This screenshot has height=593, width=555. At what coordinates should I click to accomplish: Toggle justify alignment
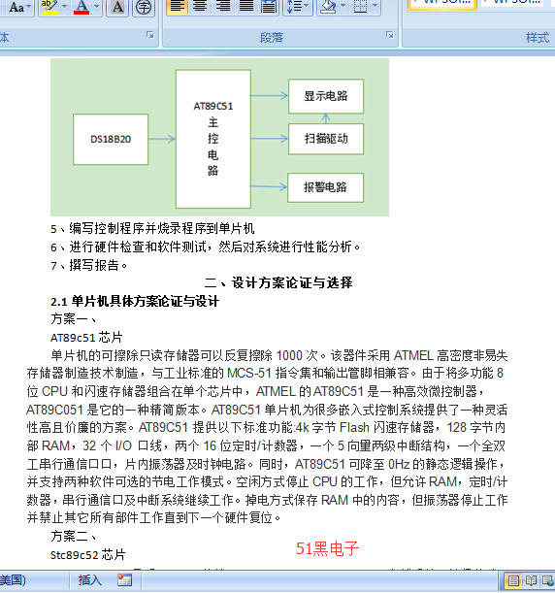245,7
